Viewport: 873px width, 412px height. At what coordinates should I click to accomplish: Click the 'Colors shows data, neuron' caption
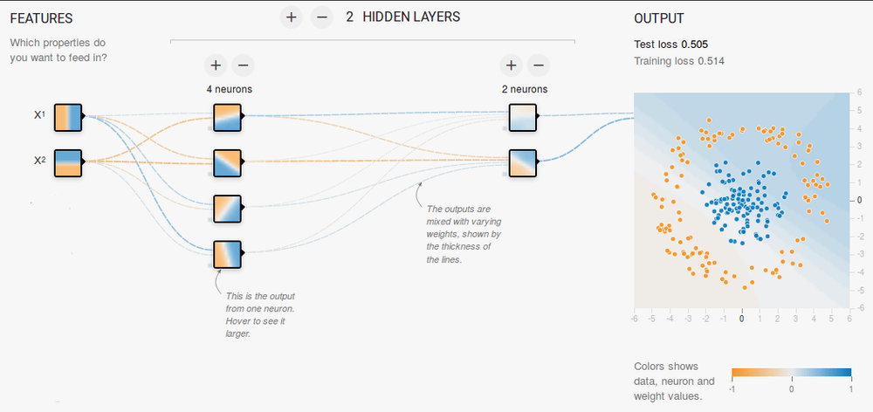click(674, 381)
